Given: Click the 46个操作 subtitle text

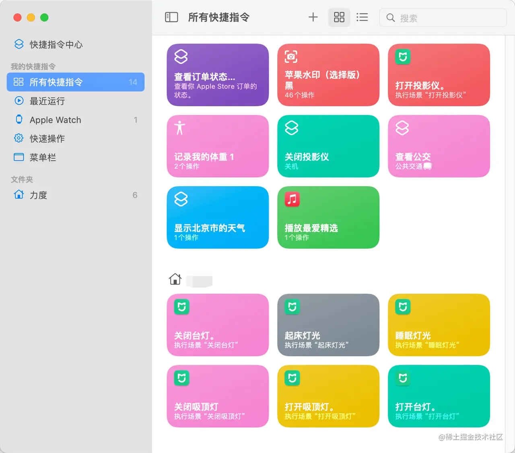Looking at the screenshot, I should (300, 95).
